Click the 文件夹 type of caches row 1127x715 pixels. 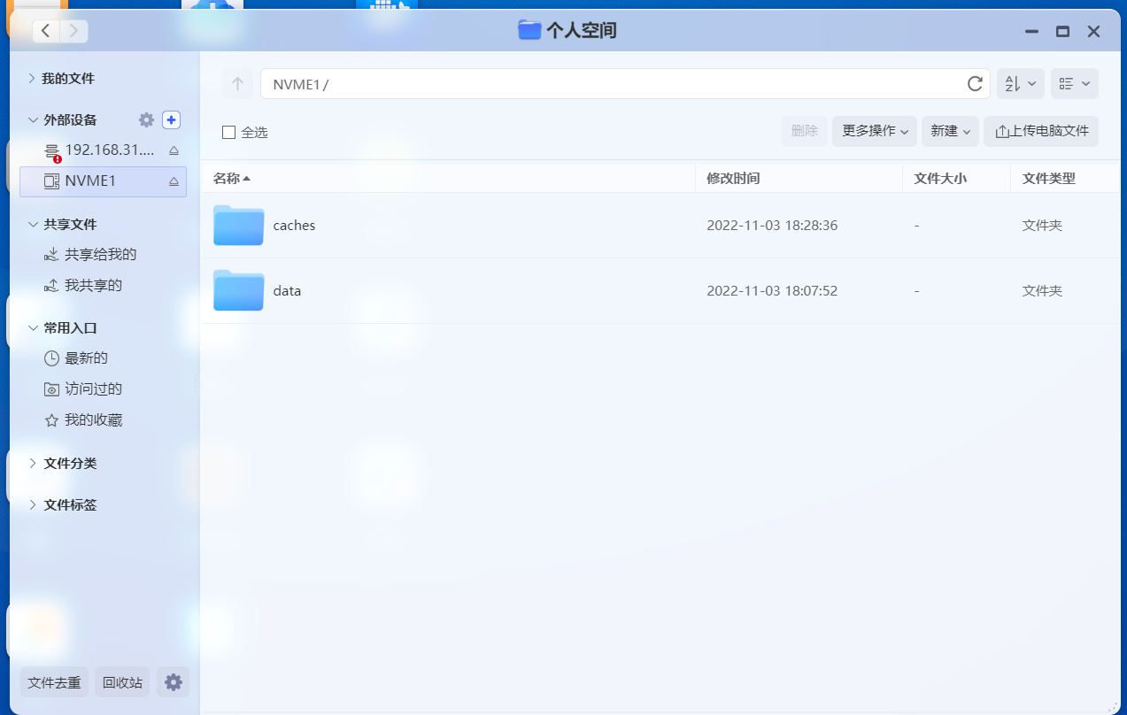coord(1042,226)
